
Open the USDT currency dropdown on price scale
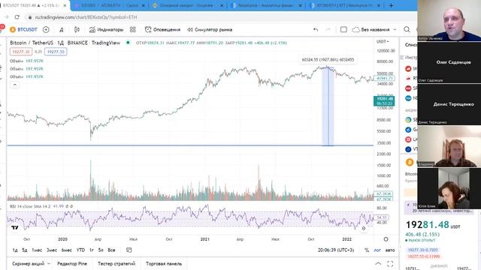click(383, 42)
